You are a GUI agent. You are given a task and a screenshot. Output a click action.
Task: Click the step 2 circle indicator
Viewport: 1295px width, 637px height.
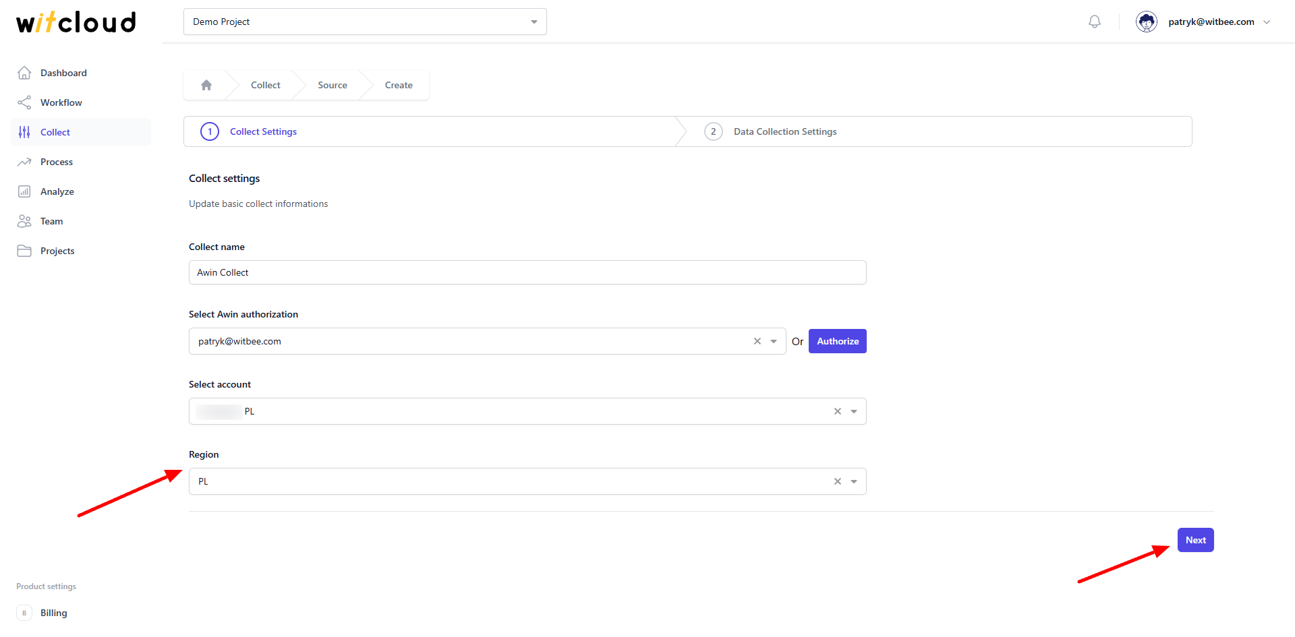point(714,131)
